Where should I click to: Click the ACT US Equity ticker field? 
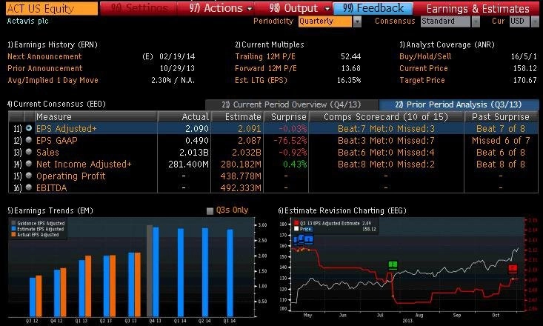pos(52,8)
